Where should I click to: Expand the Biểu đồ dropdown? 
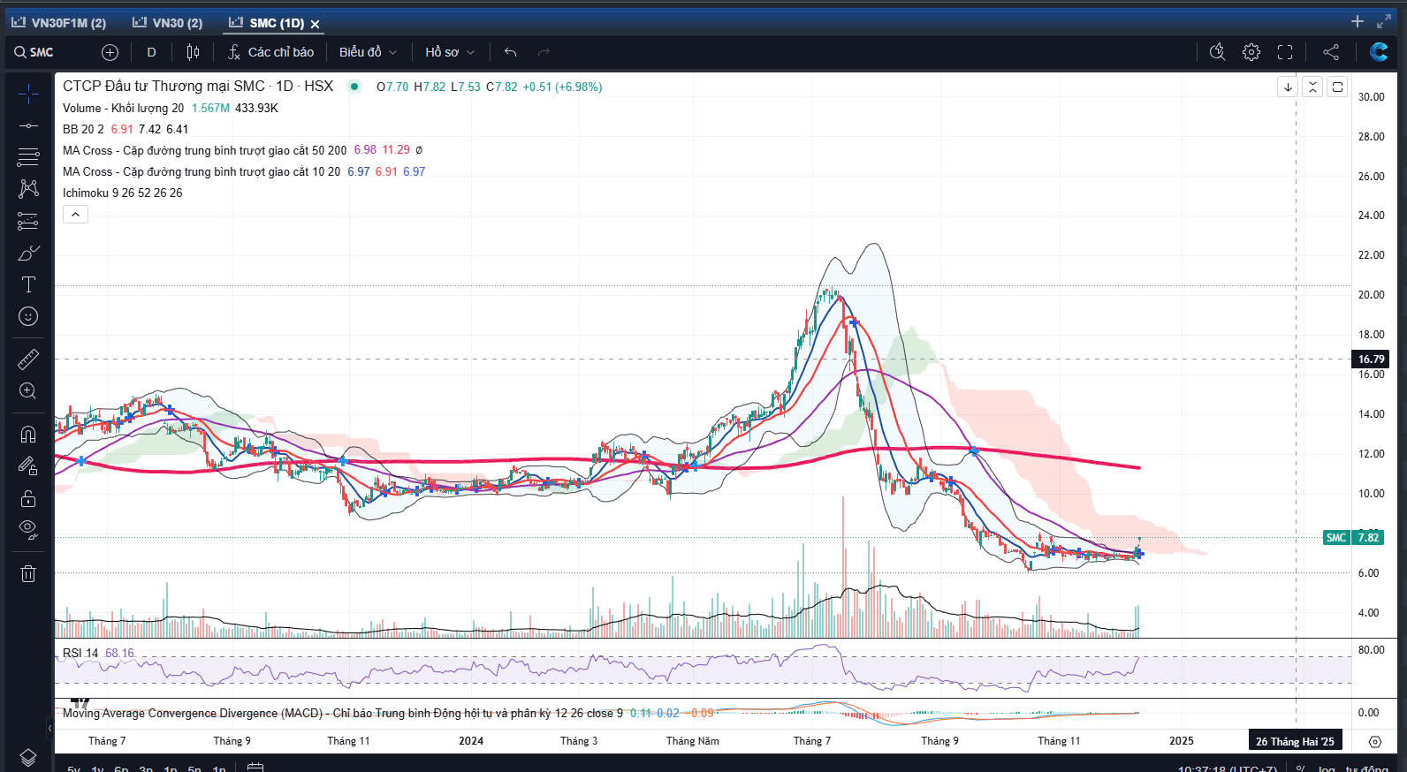[x=368, y=52]
